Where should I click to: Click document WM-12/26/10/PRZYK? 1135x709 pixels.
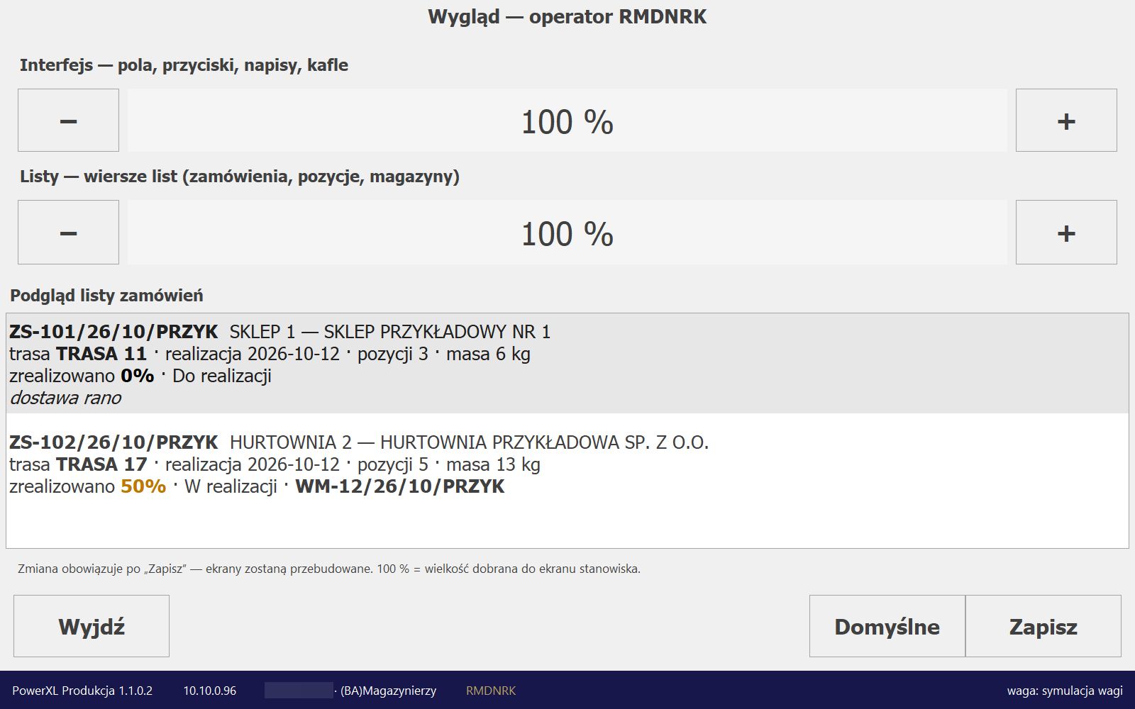coord(400,486)
